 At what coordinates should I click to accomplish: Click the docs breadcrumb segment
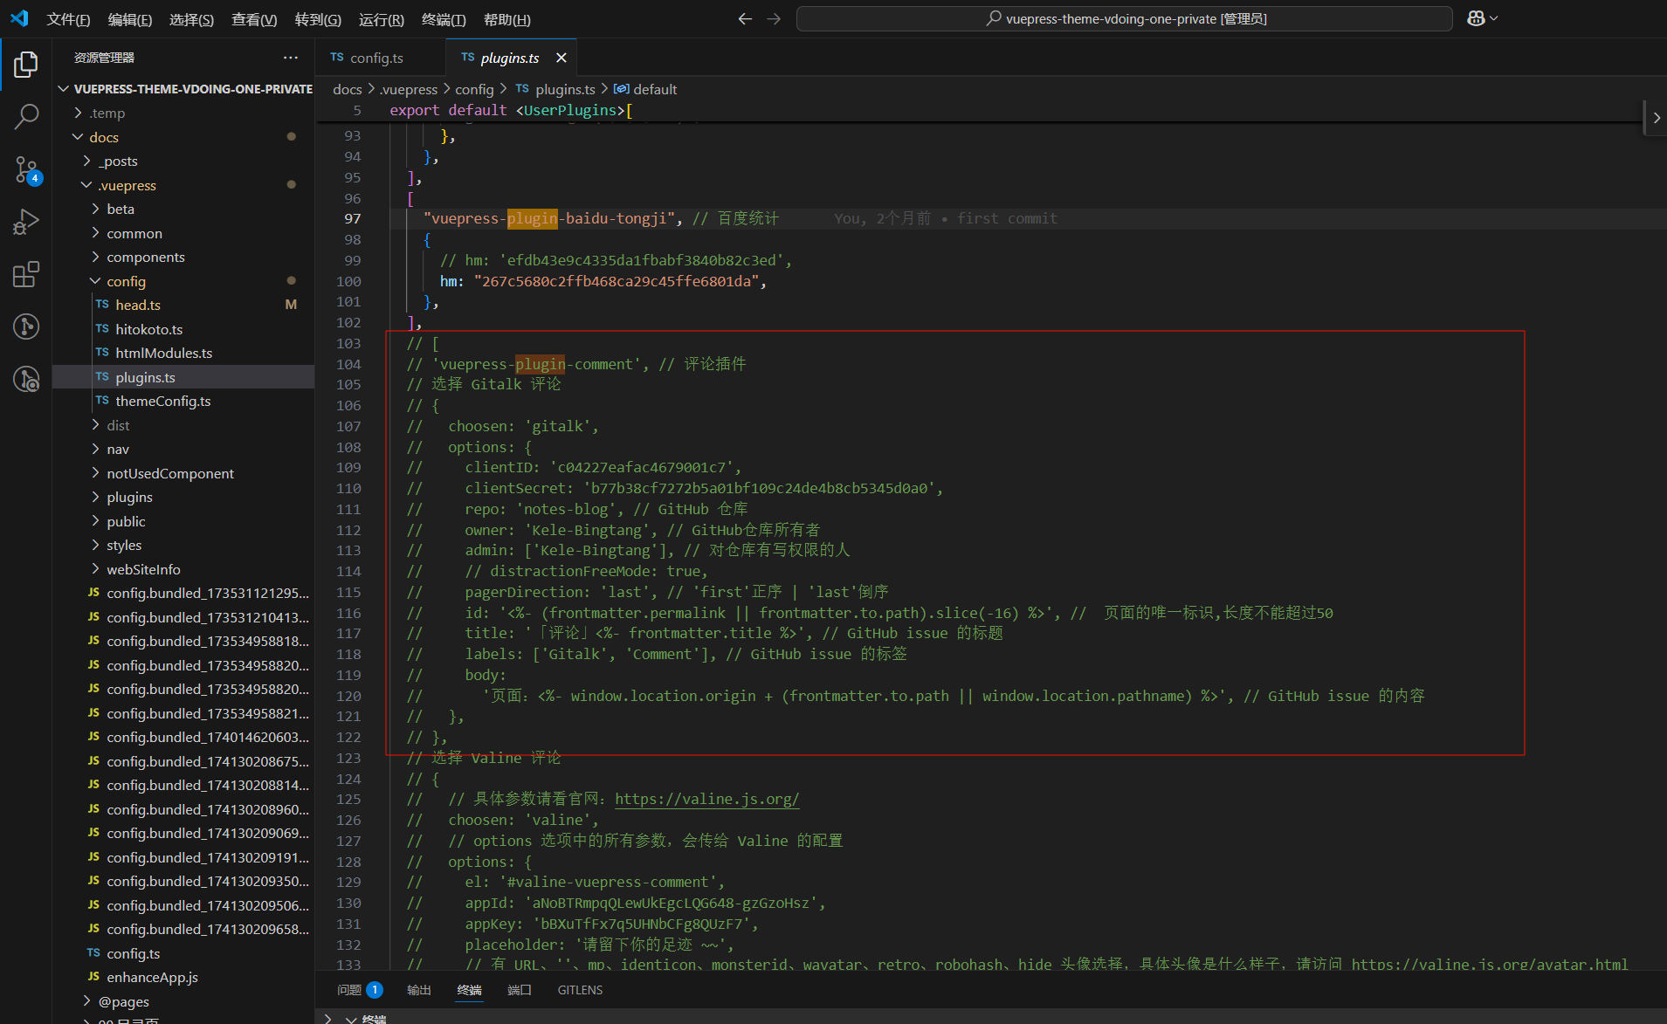point(347,89)
